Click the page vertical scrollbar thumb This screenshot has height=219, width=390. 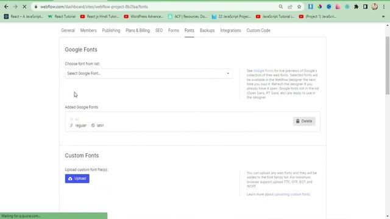(x=388, y=65)
